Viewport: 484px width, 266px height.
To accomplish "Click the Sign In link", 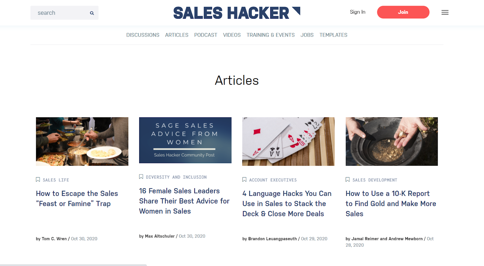I will point(358,12).
